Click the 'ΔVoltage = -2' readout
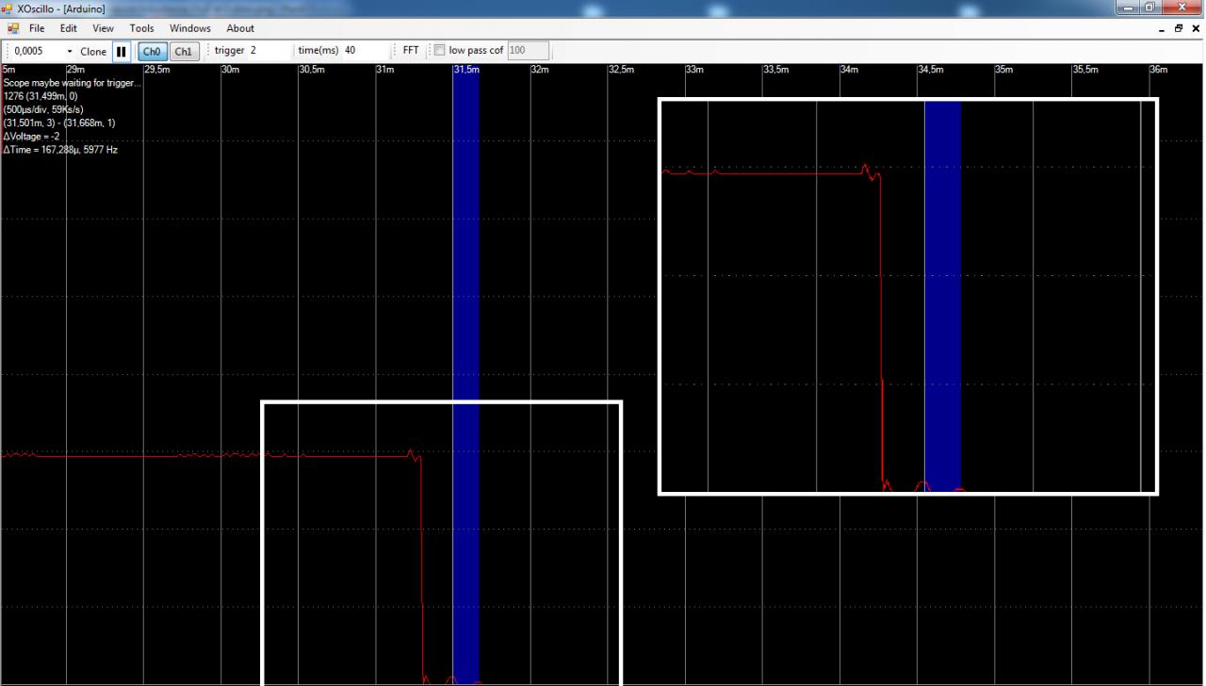The width and height of the screenshot is (1206, 686). (31, 136)
